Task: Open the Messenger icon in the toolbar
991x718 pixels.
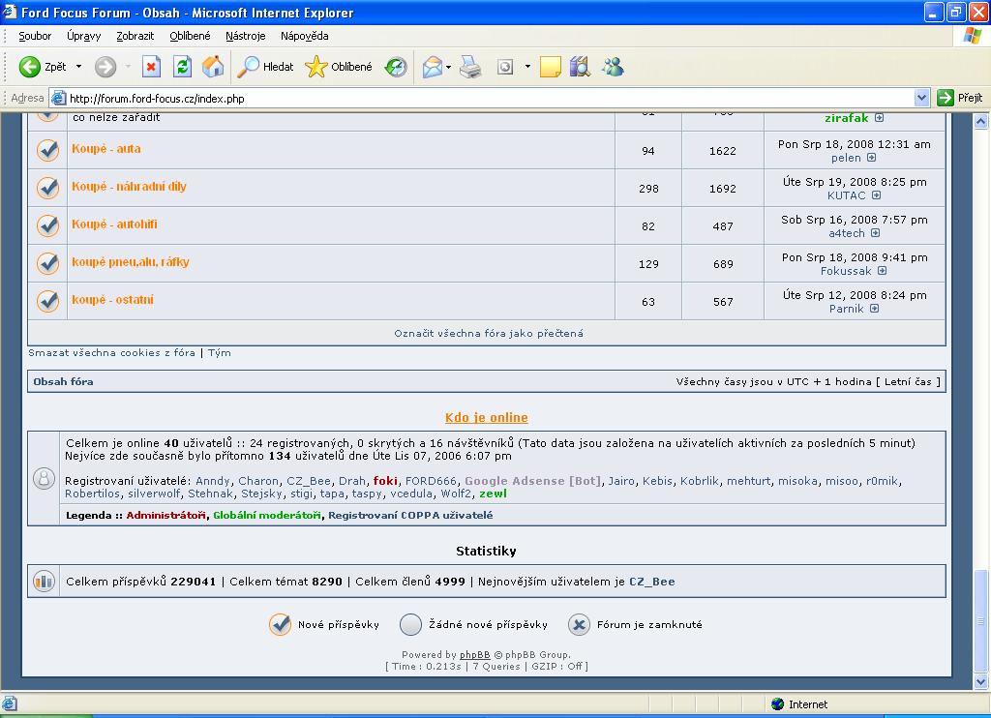Action: click(612, 67)
